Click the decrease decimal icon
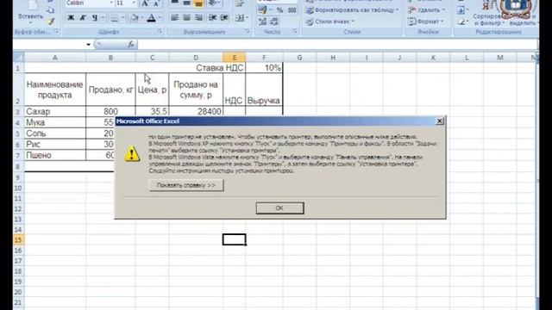 pos(274,22)
